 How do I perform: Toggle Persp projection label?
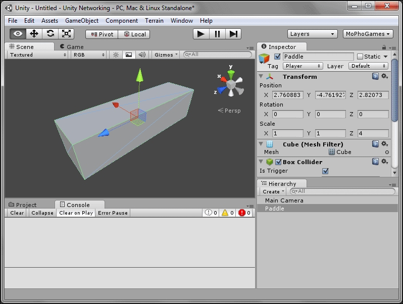(229, 111)
